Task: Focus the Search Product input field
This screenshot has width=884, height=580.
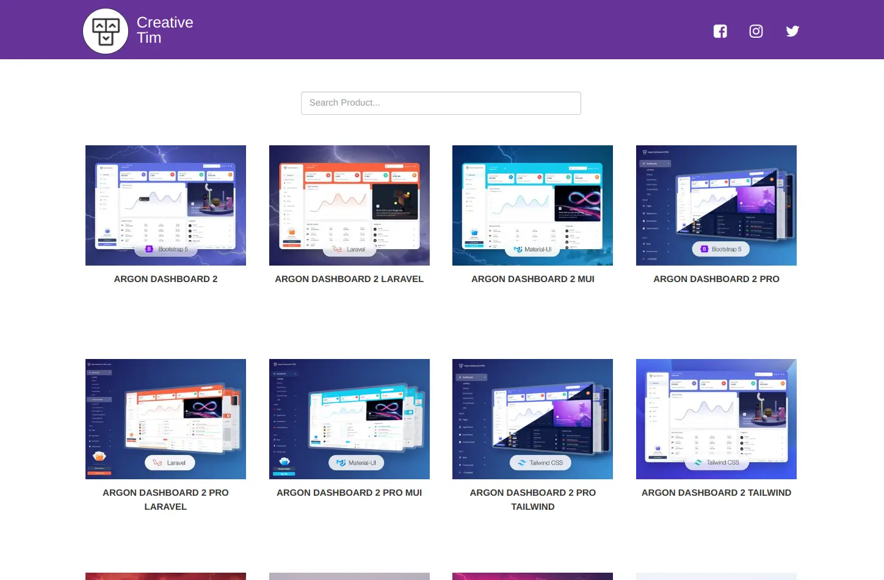Action: click(x=441, y=103)
